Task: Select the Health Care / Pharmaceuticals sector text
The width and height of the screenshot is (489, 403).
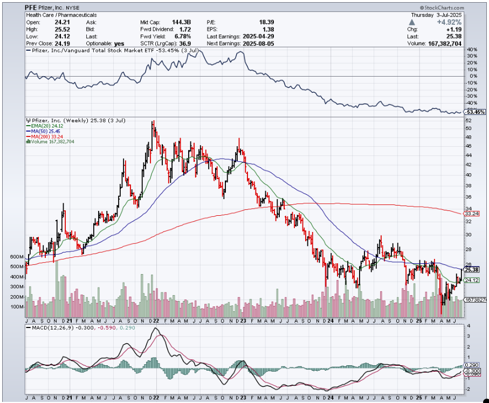Action: [x=61, y=15]
